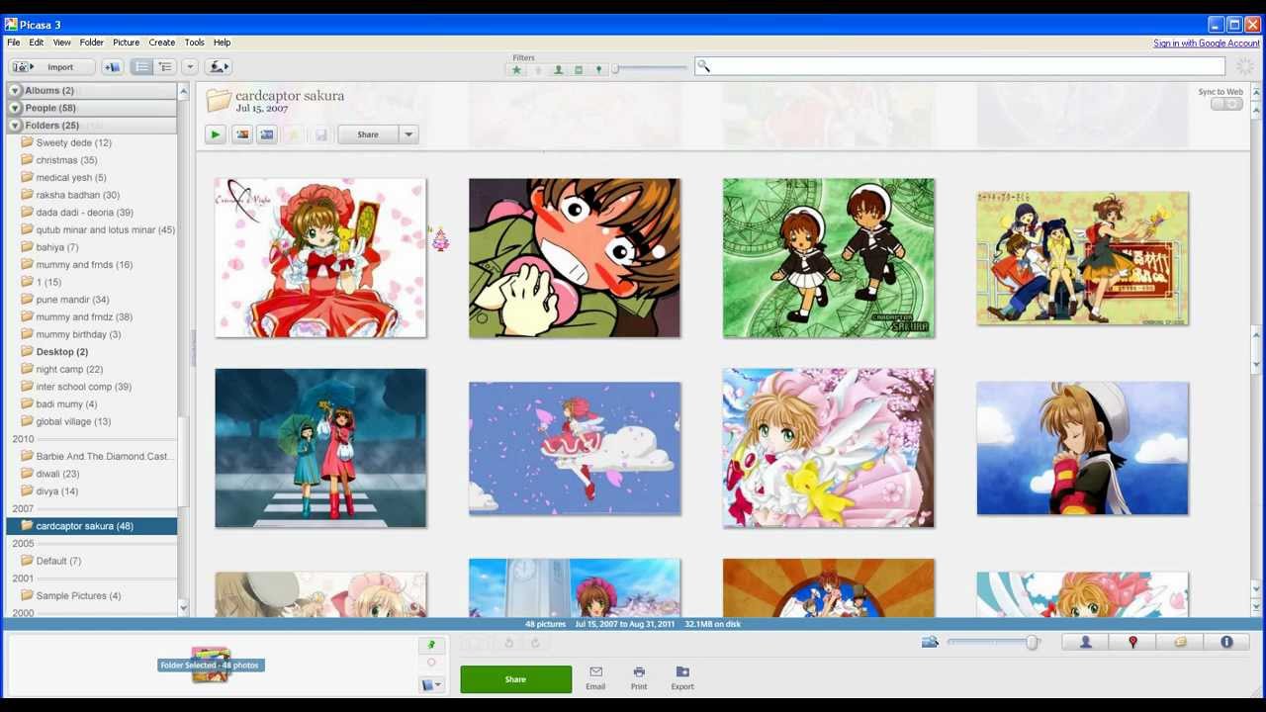The width and height of the screenshot is (1266, 712).
Task: Collapse the Folders (25) section
Action: (15, 126)
